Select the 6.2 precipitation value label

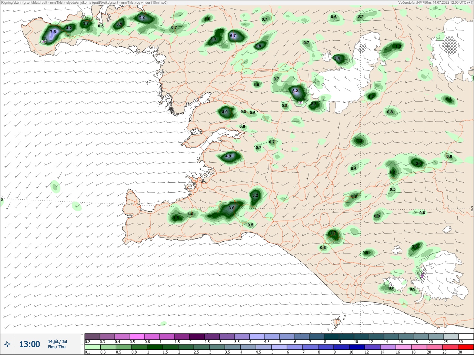295,91
